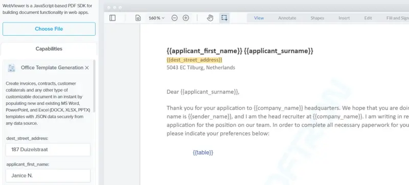Click the highlighted {{dest_street_address}} placeholder
Image resolution: width=409 pixels, height=185 pixels.
pyautogui.click(x=194, y=60)
